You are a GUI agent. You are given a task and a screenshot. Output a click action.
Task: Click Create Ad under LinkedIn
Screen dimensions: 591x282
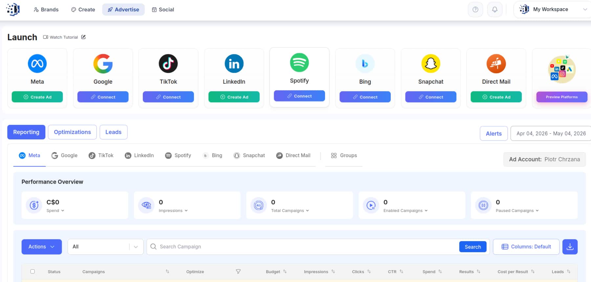point(234,97)
